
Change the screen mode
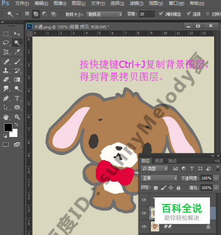click(17, 144)
